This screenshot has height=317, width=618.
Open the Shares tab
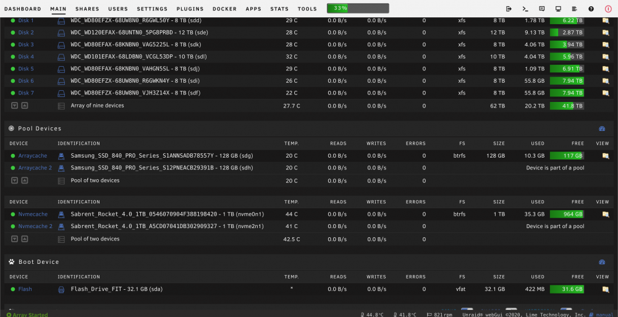pos(87,9)
